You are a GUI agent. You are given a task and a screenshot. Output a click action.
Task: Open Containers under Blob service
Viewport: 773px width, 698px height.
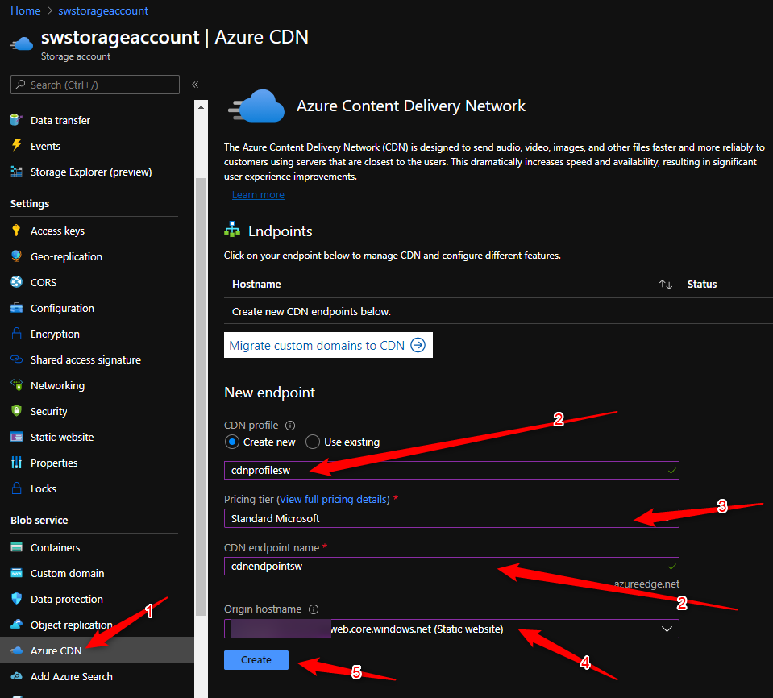[x=55, y=547]
